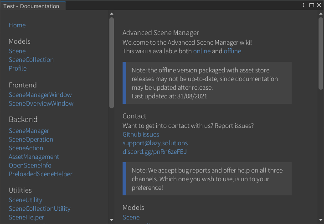The height and width of the screenshot is (224, 324).
Task: Click the sidebar scroll down arrow
Action: pyautogui.click(x=112, y=220)
